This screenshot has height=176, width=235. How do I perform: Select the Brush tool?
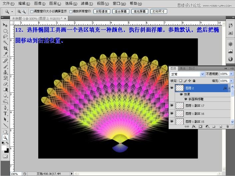click(5, 66)
